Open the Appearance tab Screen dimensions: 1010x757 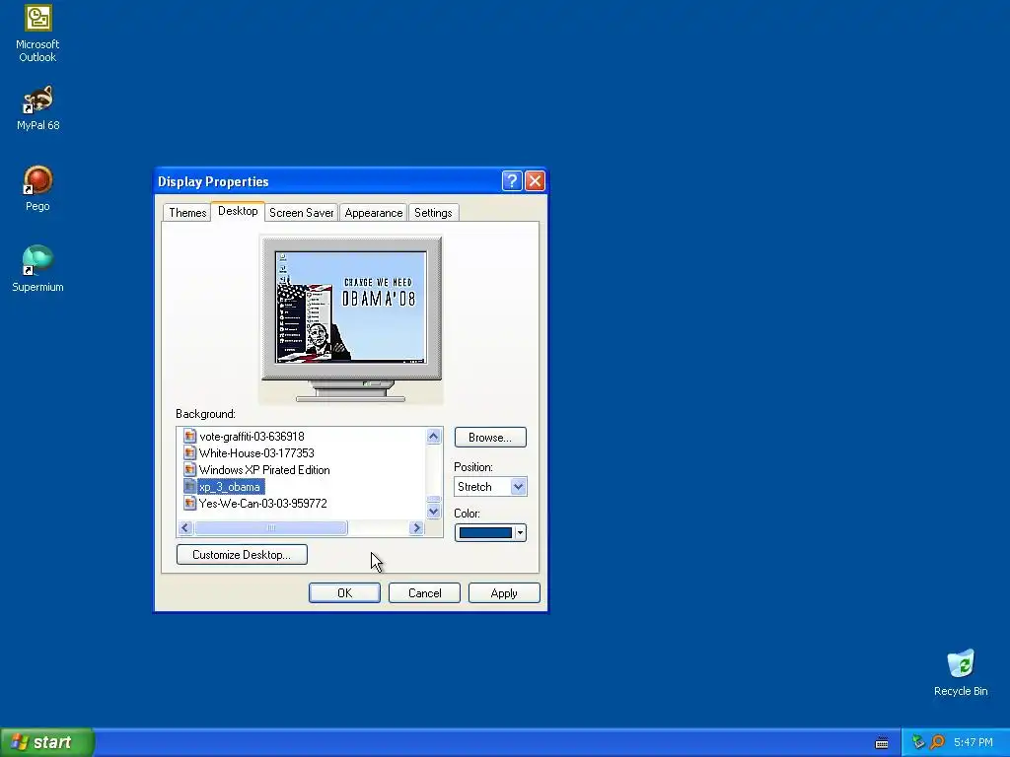click(x=374, y=213)
